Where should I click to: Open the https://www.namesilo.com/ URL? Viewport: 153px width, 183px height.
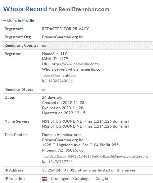pos(75,64)
